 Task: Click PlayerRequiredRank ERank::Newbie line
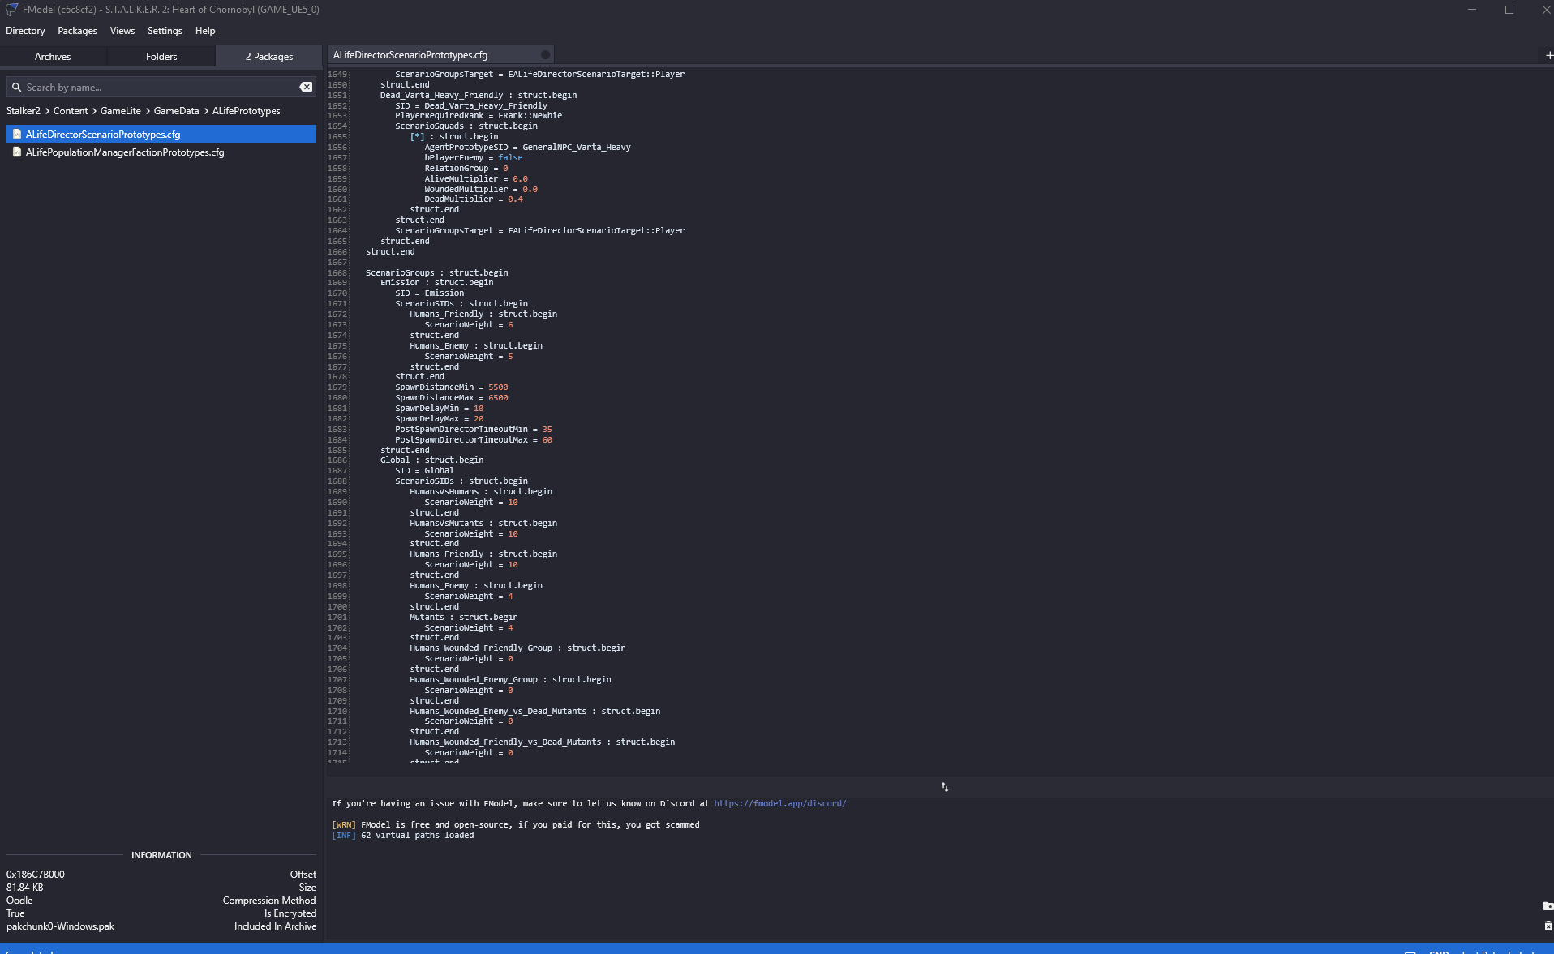(x=479, y=116)
